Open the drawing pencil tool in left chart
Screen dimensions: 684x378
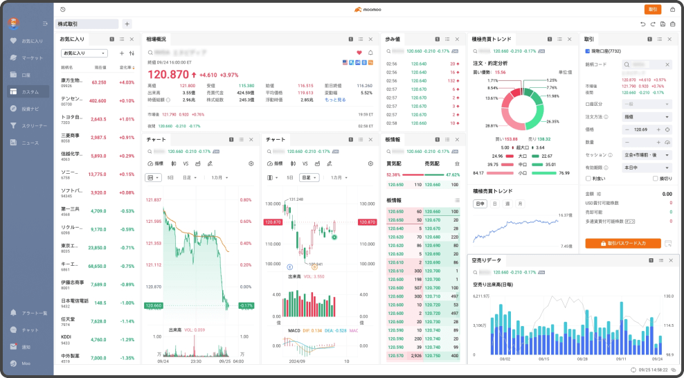pos(210,163)
